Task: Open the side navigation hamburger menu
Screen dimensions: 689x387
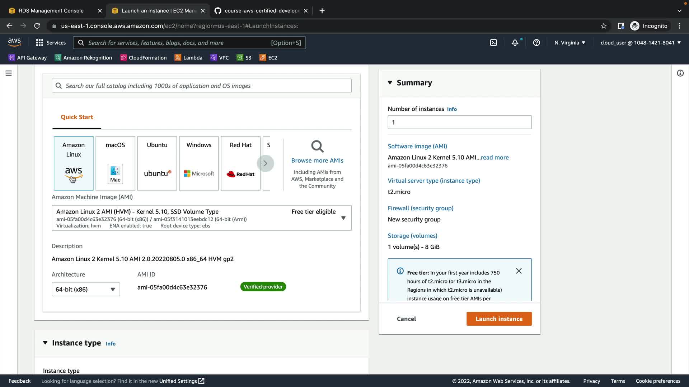Action: (9, 73)
